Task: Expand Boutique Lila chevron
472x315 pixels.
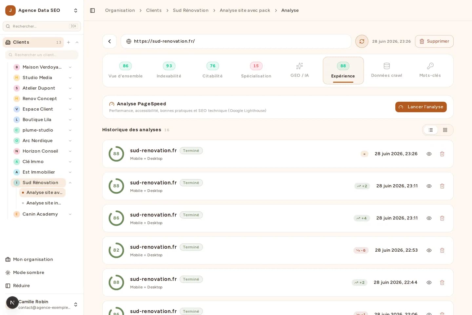Action: click(x=70, y=120)
